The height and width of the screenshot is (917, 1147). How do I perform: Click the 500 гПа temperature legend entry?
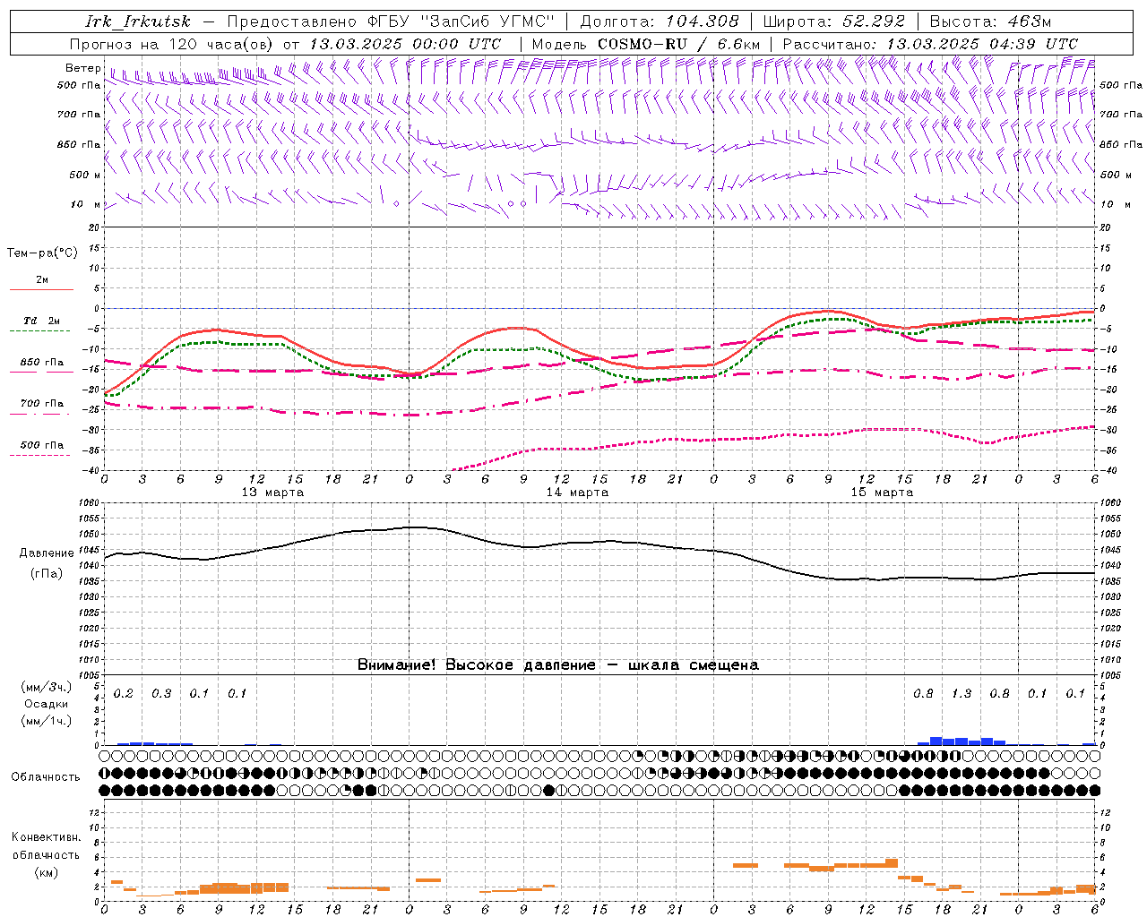tap(41, 445)
